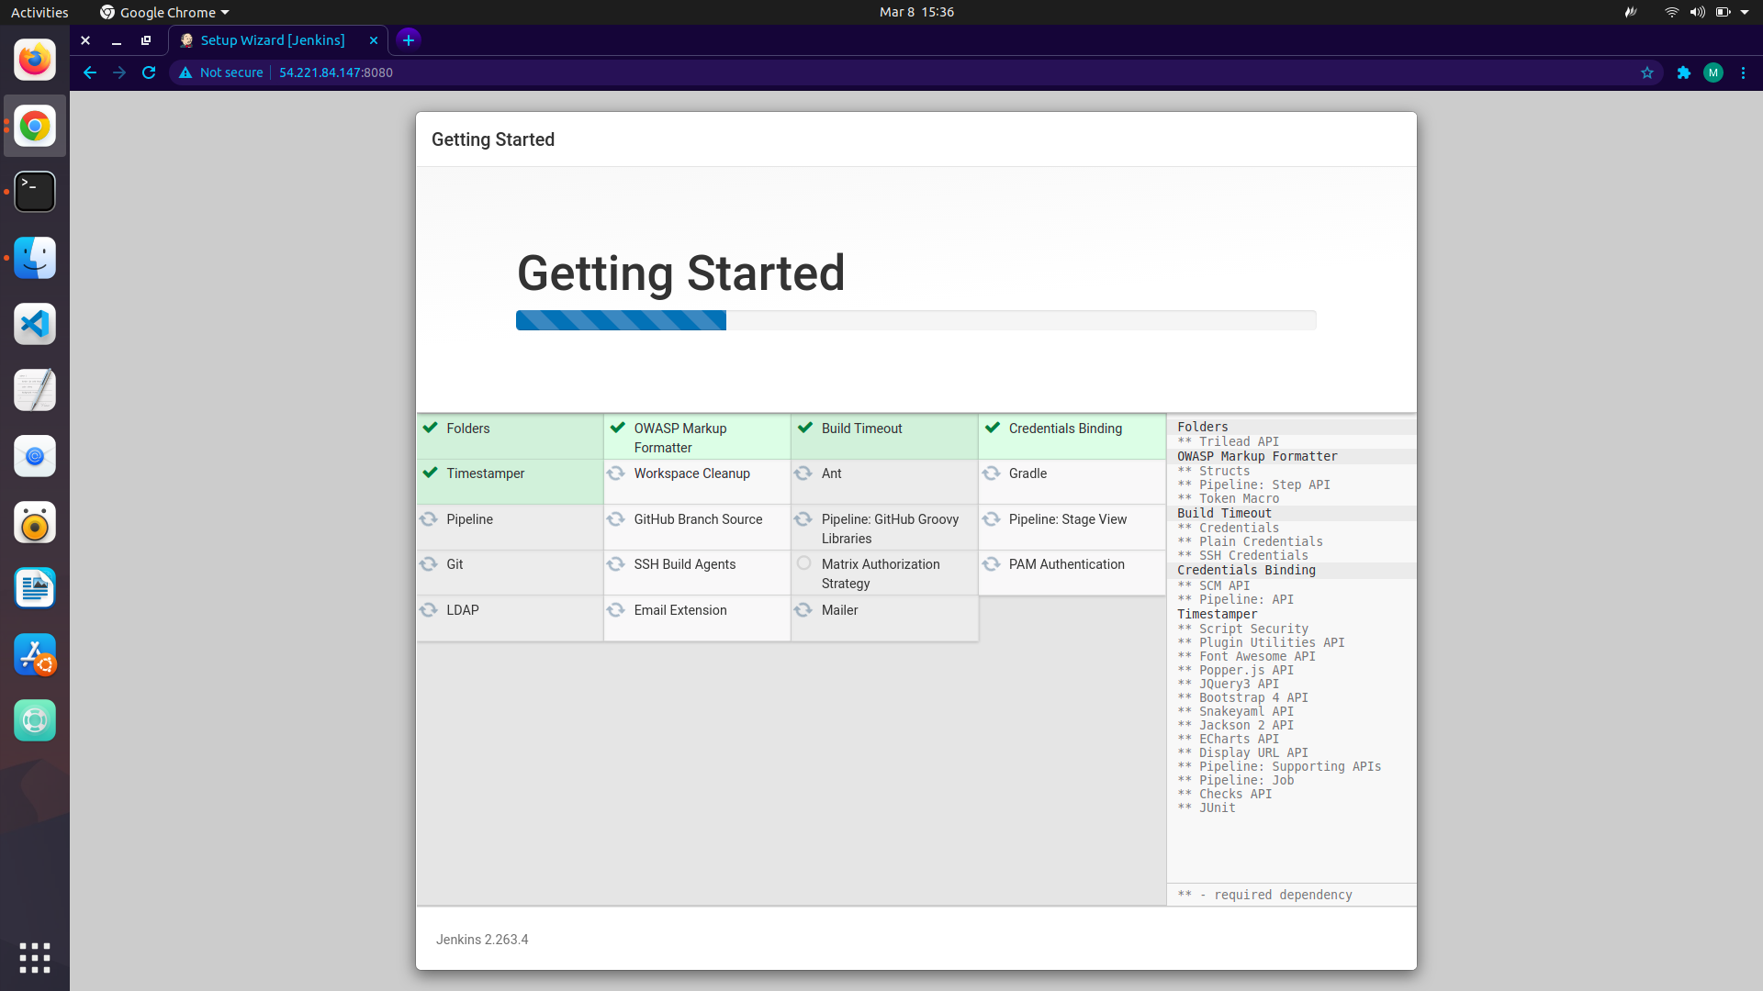Click the battery status icon
1763x991 pixels.
coord(1723,12)
